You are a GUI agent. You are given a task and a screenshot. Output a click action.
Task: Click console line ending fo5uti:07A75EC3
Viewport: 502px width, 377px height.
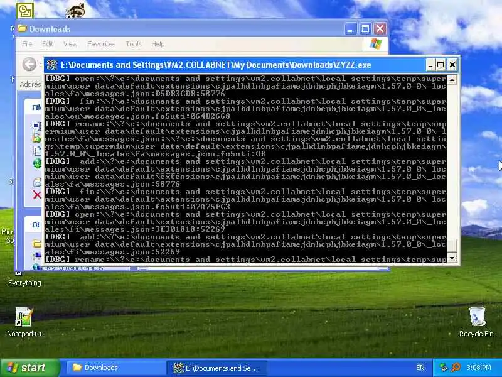tap(137, 207)
